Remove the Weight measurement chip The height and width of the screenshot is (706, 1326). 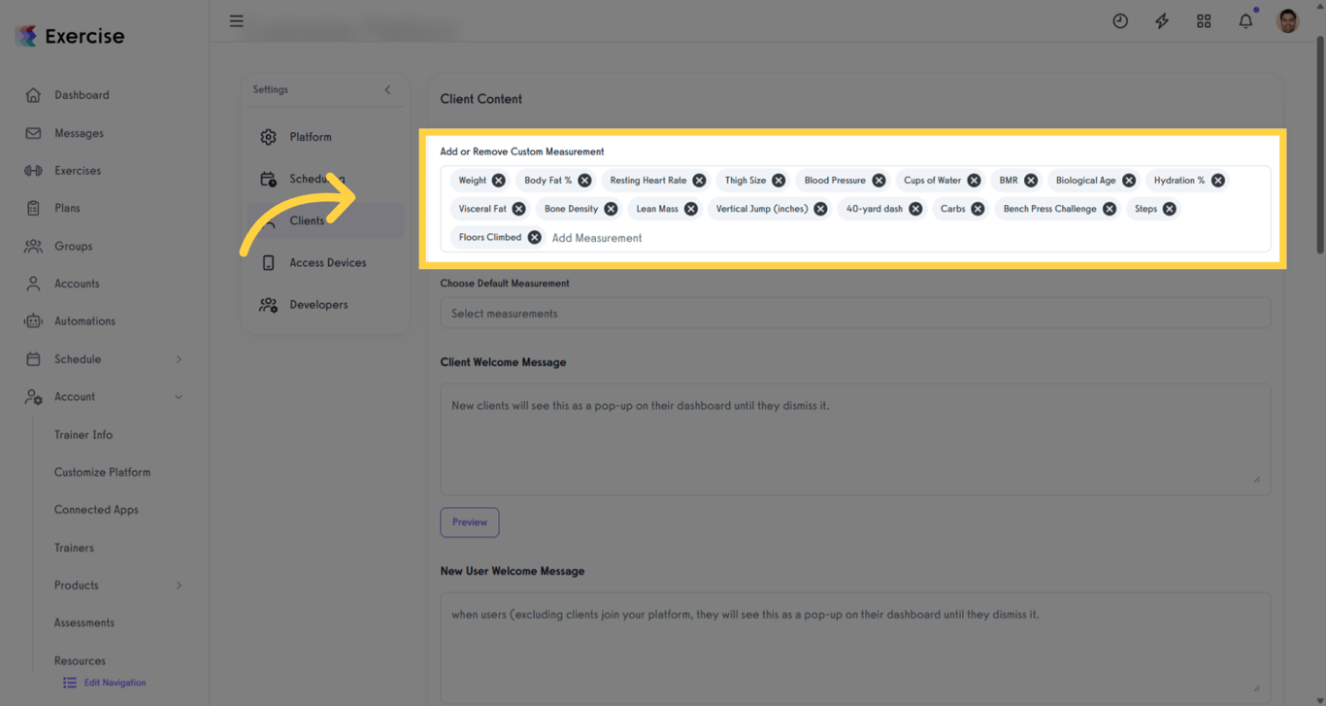pyautogui.click(x=498, y=180)
